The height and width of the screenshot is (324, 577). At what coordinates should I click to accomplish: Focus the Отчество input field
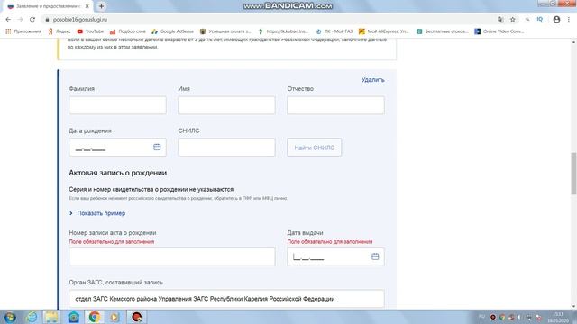pyautogui.click(x=335, y=105)
